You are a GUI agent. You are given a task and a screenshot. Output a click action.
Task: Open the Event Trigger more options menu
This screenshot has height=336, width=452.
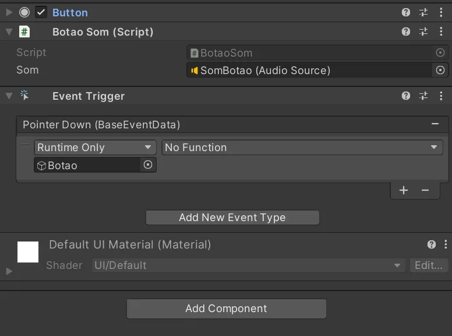441,96
